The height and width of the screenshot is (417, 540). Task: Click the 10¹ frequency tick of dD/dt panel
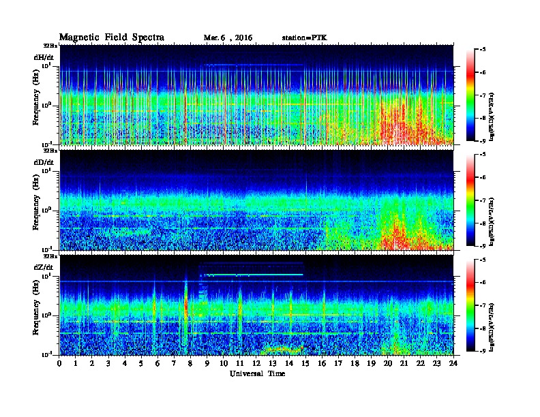pyautogui.click(x=46, y=170)
